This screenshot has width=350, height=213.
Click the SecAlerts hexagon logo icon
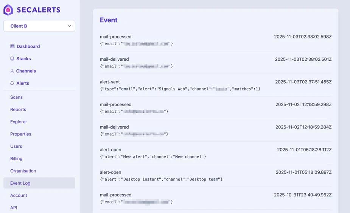point(8,10)
